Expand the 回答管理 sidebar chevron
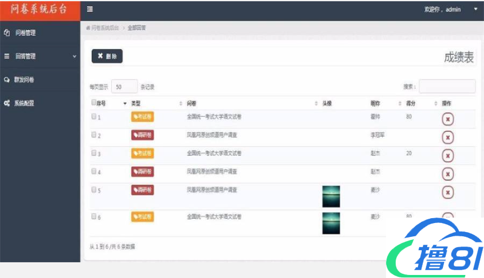 click(74, 56)
